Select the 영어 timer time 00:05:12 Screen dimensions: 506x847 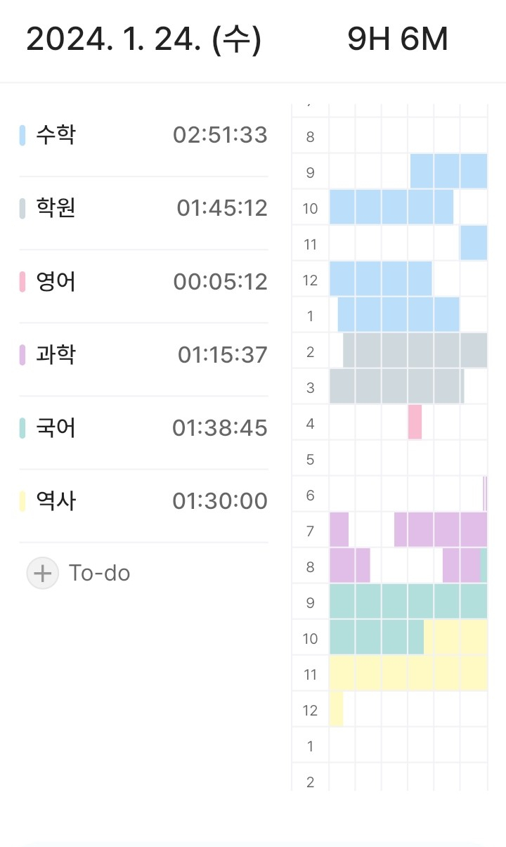tap(220, 282)
